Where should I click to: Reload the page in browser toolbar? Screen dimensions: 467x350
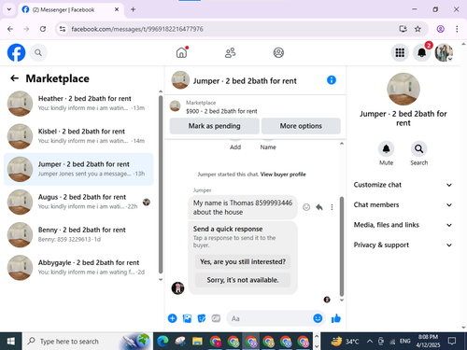(43, 29)
